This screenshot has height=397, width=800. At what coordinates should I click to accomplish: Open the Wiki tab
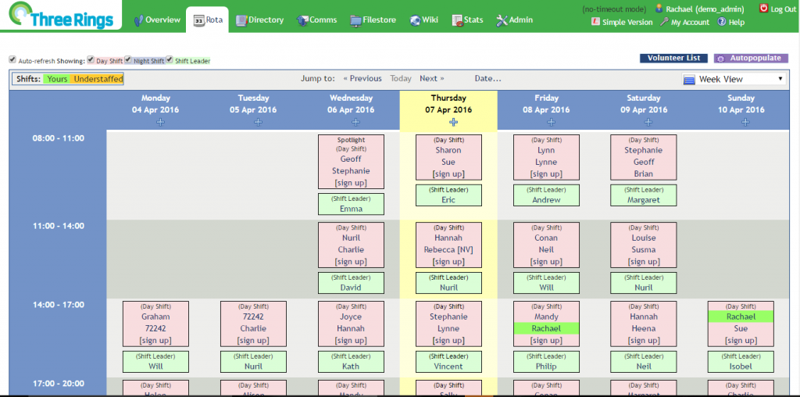coord(423,20)
